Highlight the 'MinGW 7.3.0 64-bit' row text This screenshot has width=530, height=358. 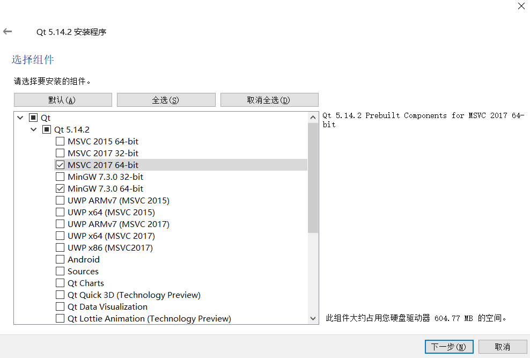(x=106, y=188)
